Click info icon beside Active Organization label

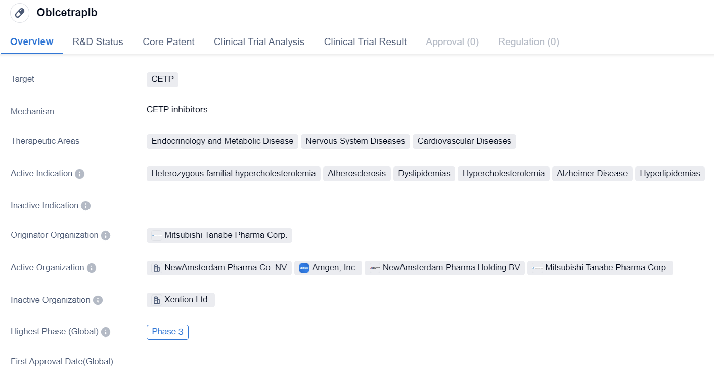(92, 268)
